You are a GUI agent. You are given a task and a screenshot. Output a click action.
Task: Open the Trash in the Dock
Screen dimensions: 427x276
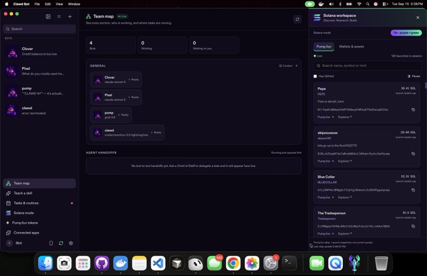click(x=381, y=263)
